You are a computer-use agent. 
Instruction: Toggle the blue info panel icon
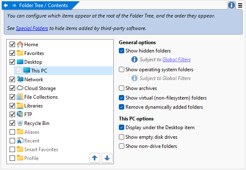pyautogui.click(x=231, y=5)
